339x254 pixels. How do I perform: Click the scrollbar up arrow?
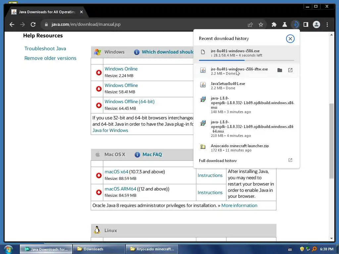click(x=331, y=35)
